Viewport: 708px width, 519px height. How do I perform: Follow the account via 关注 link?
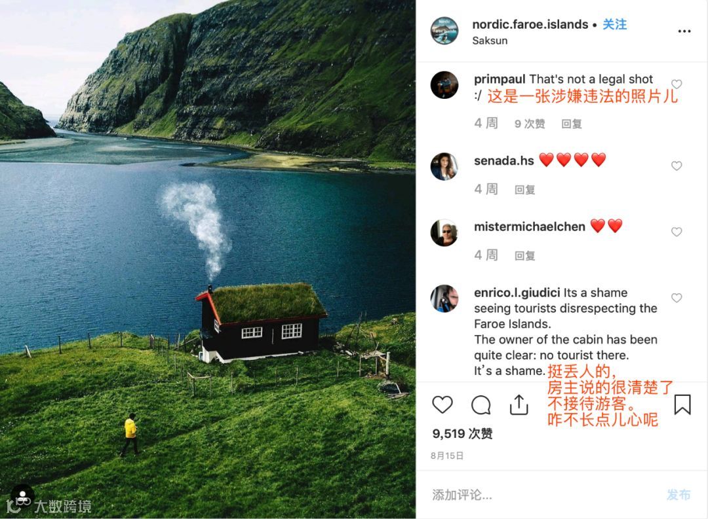click(x=614, y=24)
